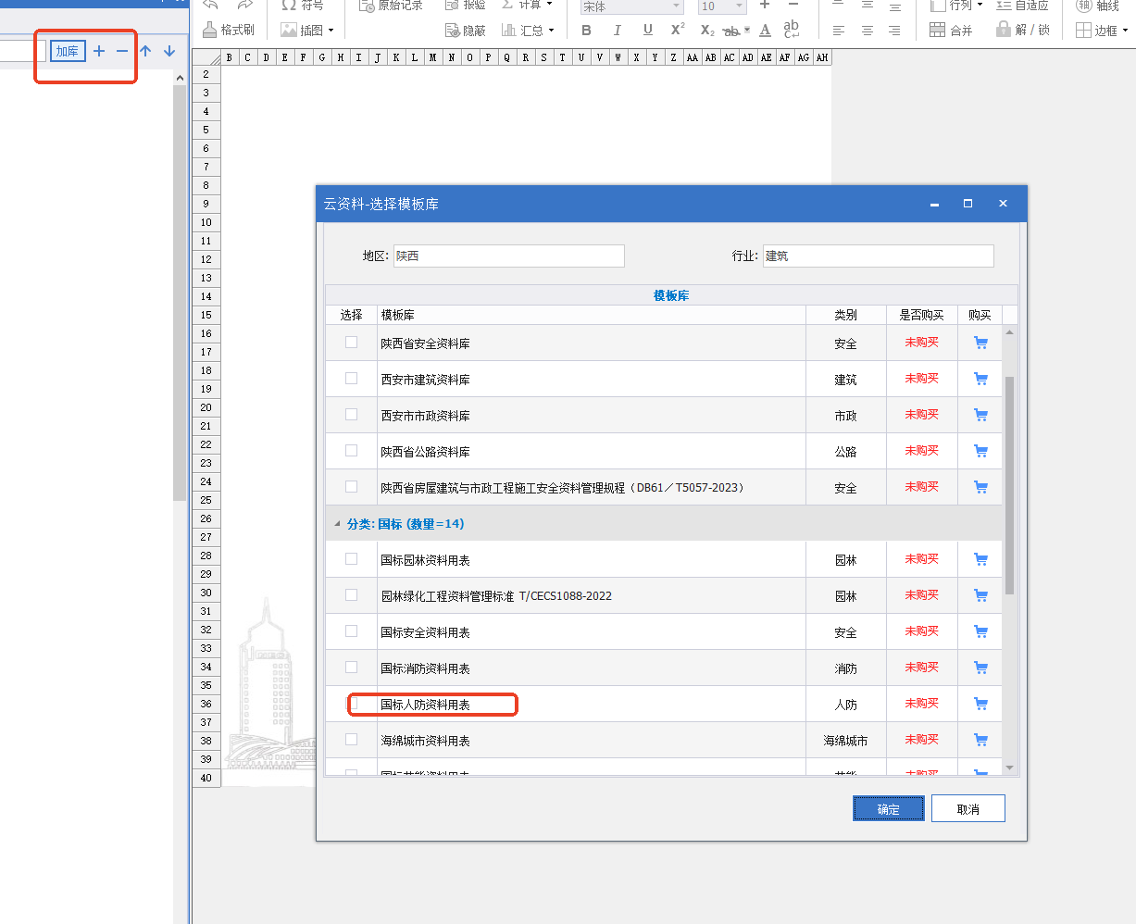The image size is (1136, 924).
Task: Check the box for 国标人防资料用表
Action: (352, 704)
